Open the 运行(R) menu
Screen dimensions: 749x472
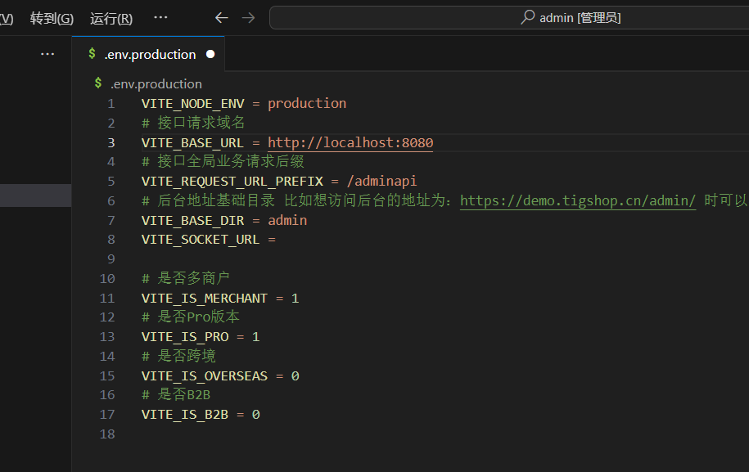111,19
